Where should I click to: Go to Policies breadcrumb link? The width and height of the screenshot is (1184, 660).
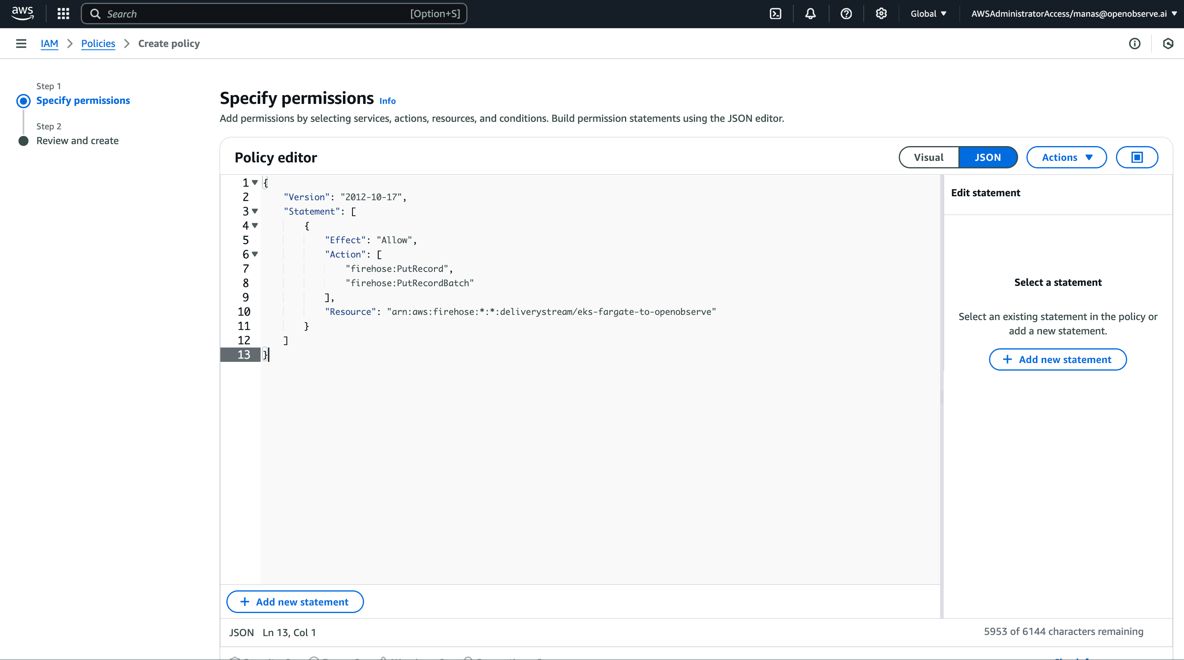tap(98, 44)
